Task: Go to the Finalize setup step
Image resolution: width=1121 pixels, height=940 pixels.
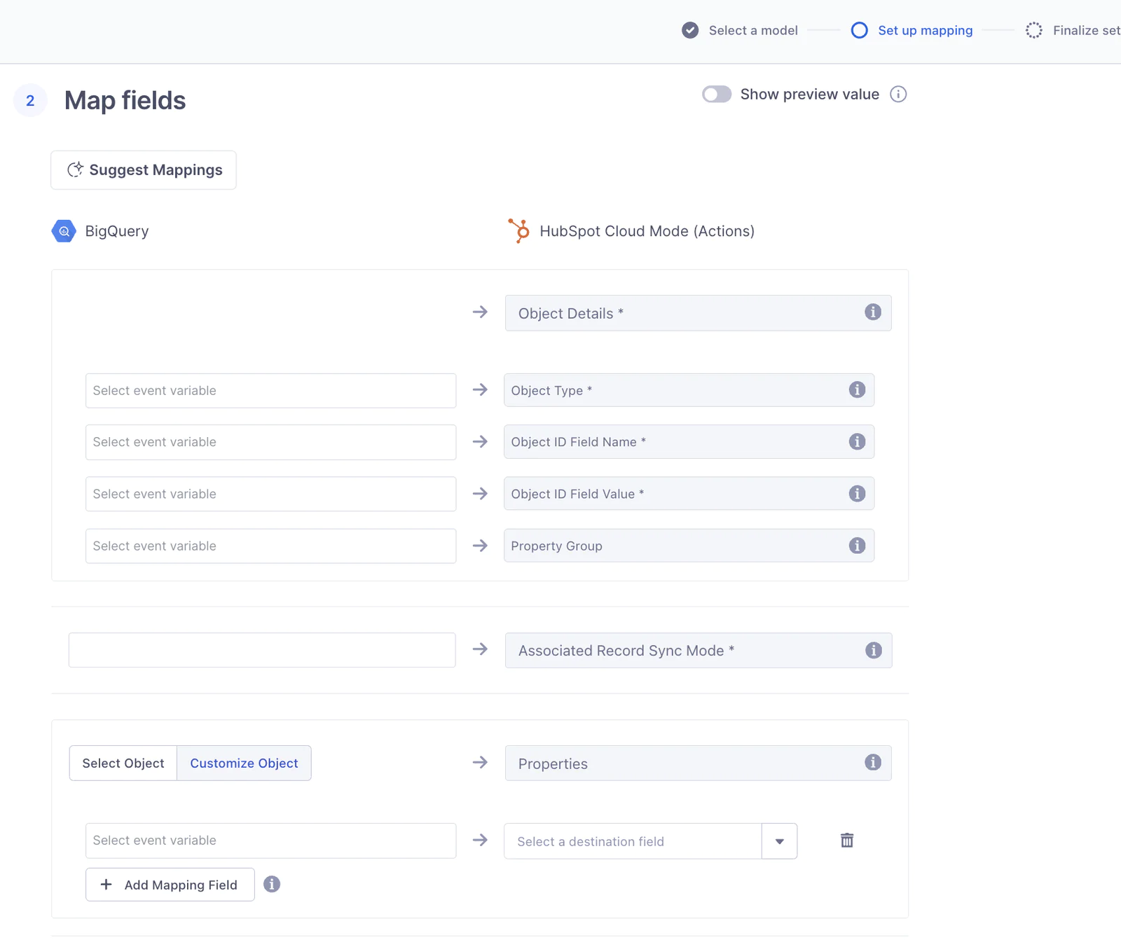Action: [x=1087, y=30]
